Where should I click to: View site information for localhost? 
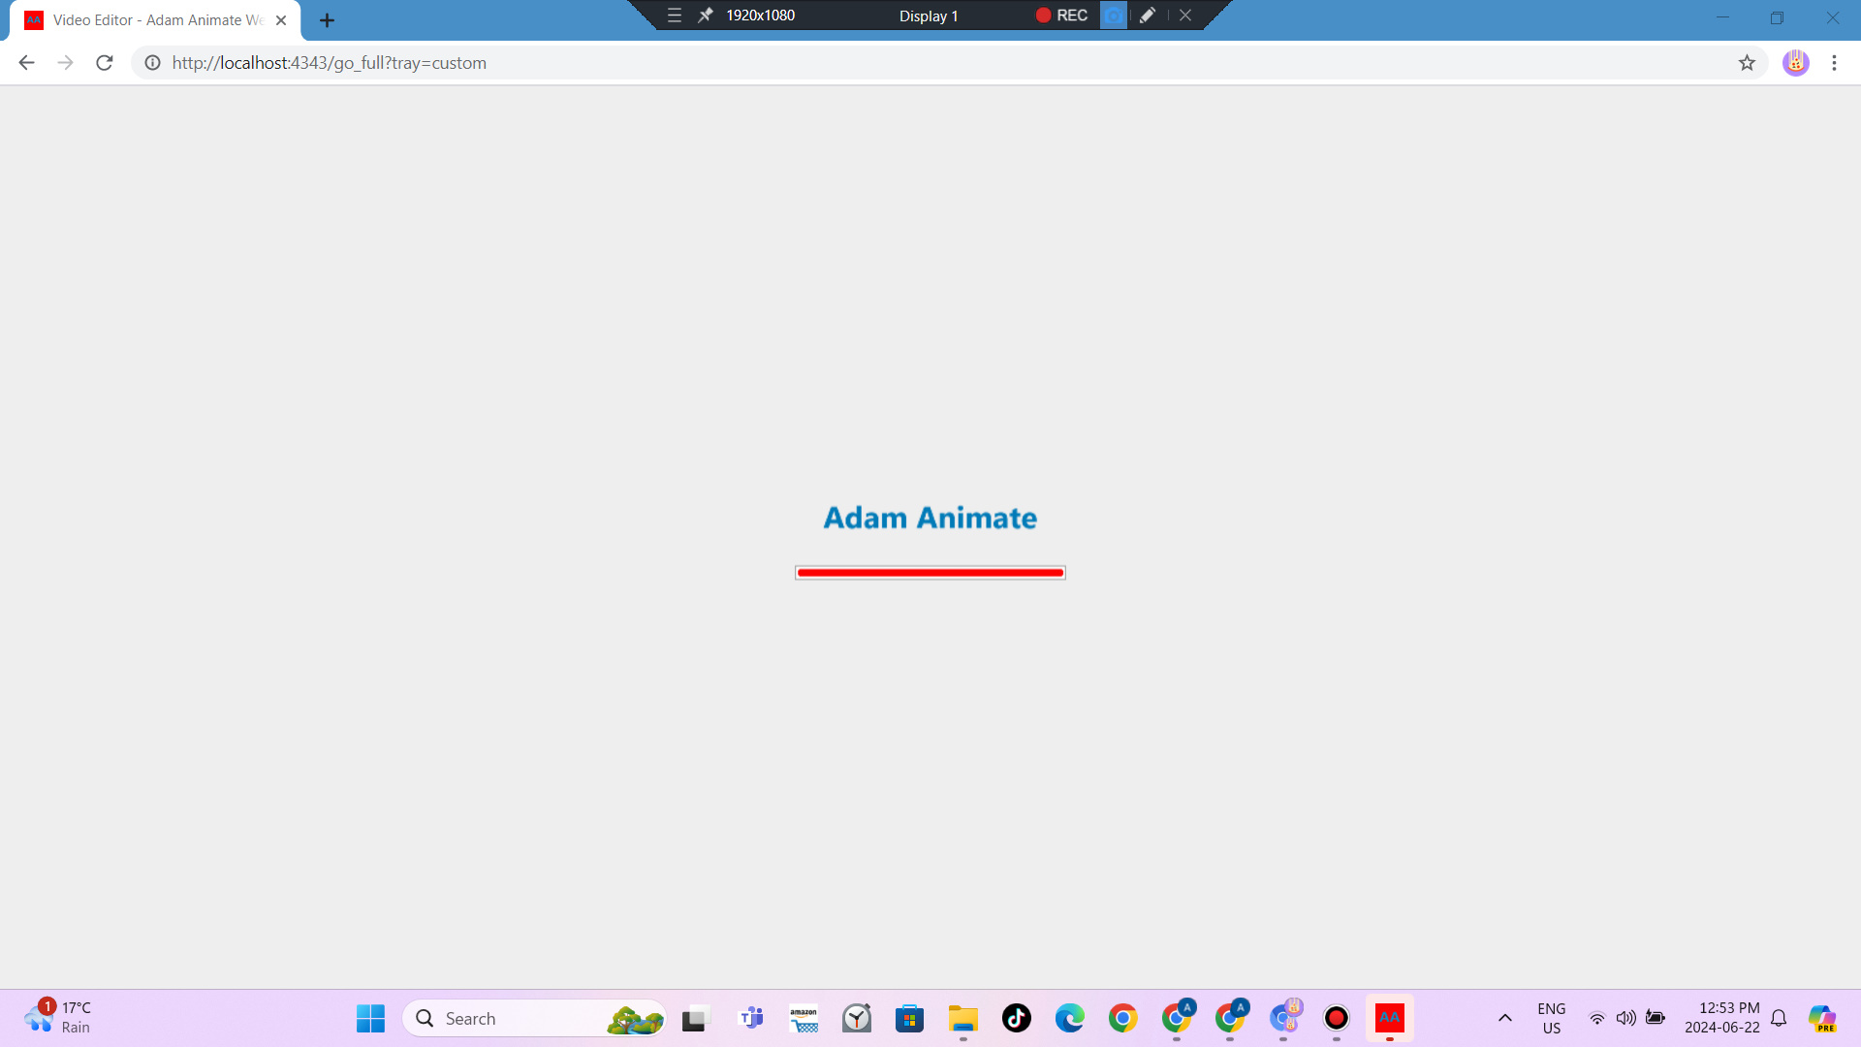[152, 63]
